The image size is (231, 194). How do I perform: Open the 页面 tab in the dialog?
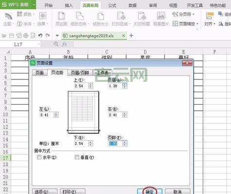pos(39,73)
